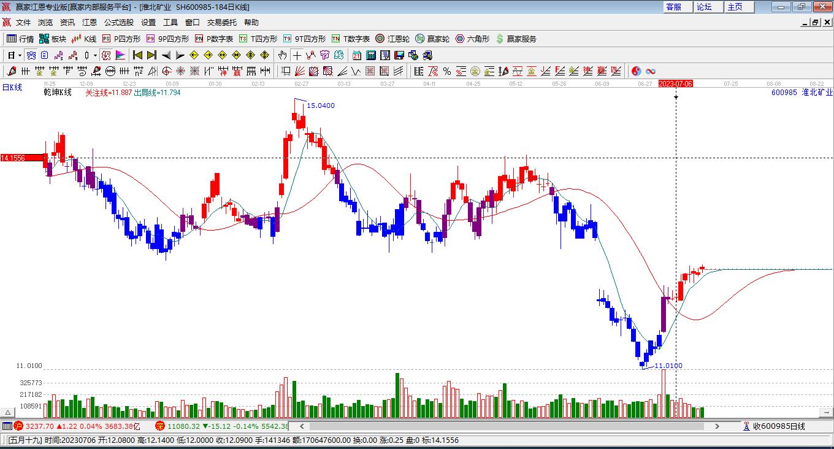Open the 工具 menu
Screen dimensions: 834x449
(x=170, y=22)
